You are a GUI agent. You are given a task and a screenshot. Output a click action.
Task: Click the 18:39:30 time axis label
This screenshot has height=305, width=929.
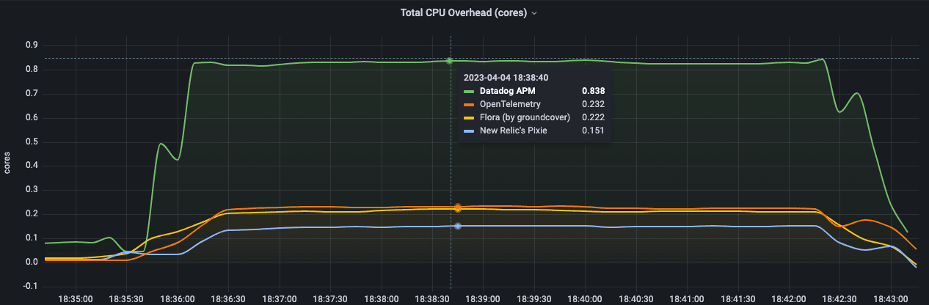[x=534, y=299]
